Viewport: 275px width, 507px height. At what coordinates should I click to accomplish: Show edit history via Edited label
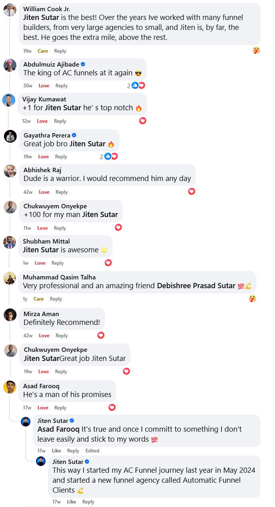coord(92,451)
